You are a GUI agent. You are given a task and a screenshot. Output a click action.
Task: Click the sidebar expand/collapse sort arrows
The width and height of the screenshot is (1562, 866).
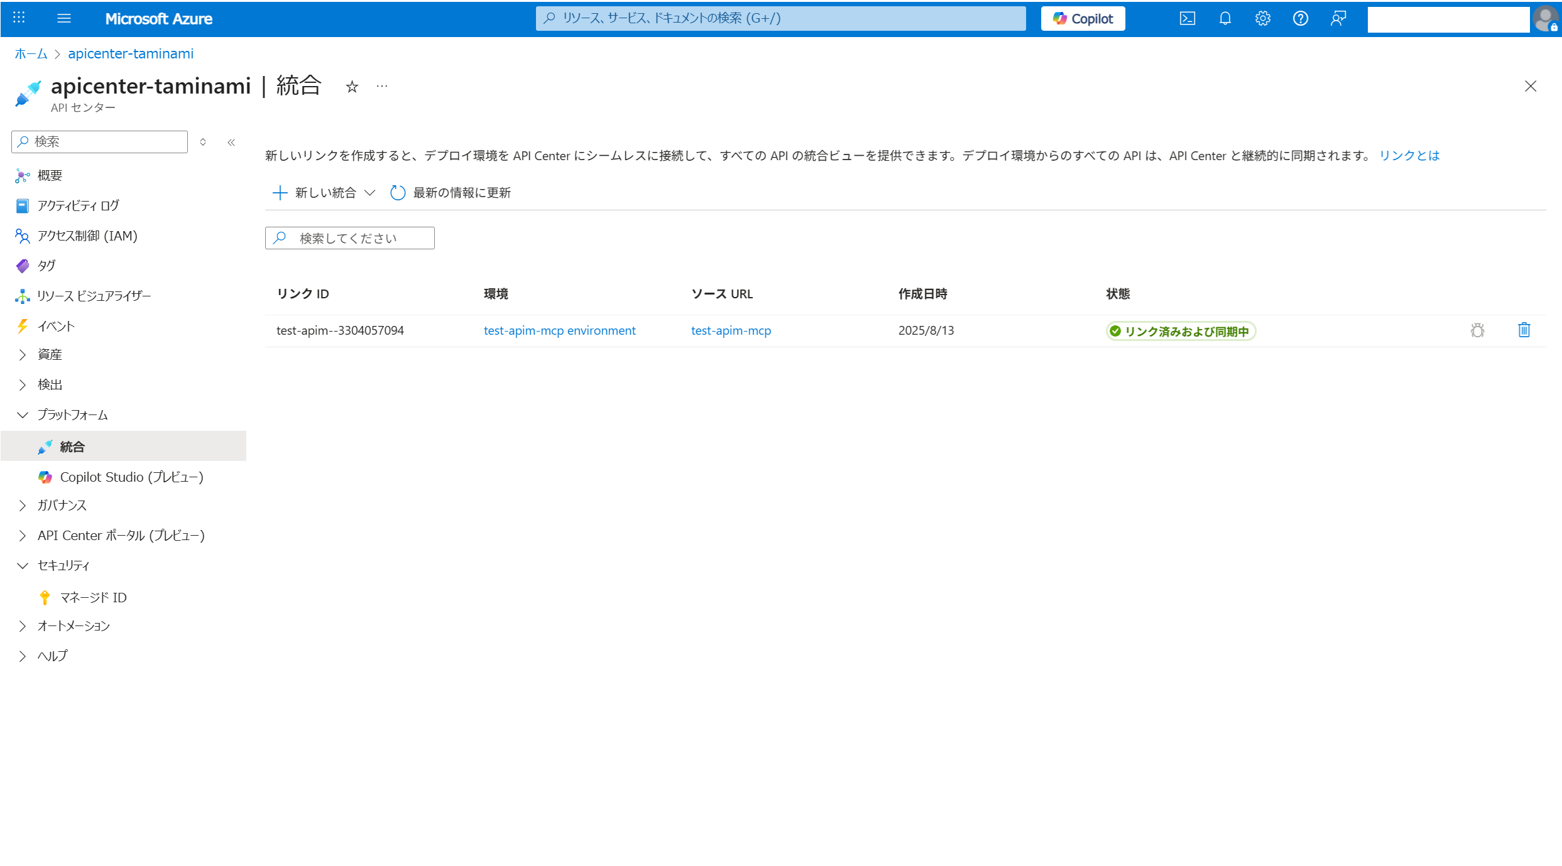[203, 142]
